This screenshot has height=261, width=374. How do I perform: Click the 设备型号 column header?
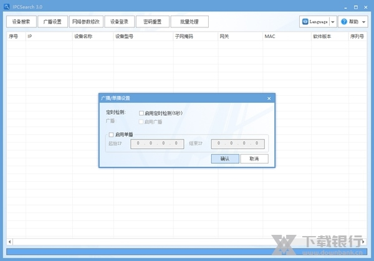click(143, 37)
